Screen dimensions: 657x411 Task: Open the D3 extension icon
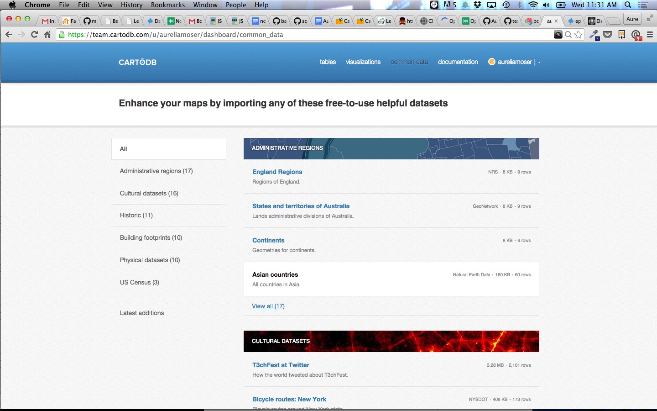[621, 35]
